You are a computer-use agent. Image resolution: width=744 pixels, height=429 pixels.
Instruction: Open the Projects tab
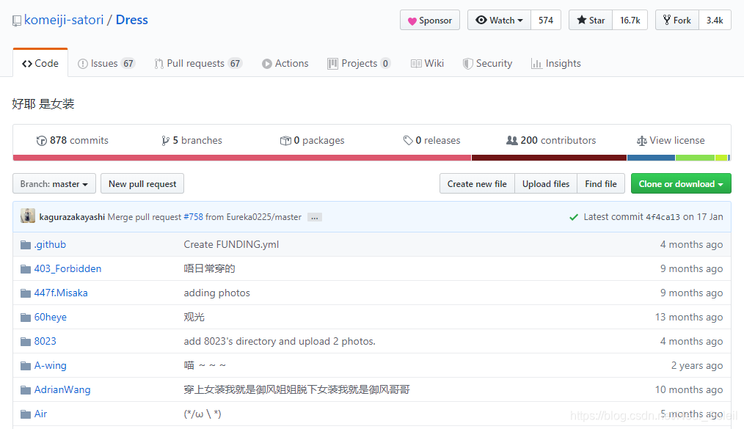359,64
